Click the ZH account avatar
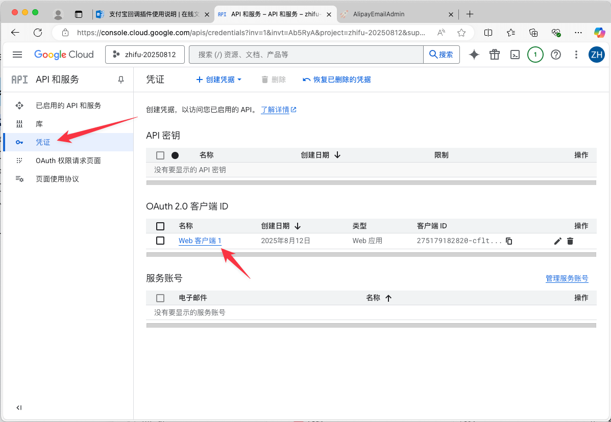The height and width of the screenshot is (422, 611). pos(596,55)
